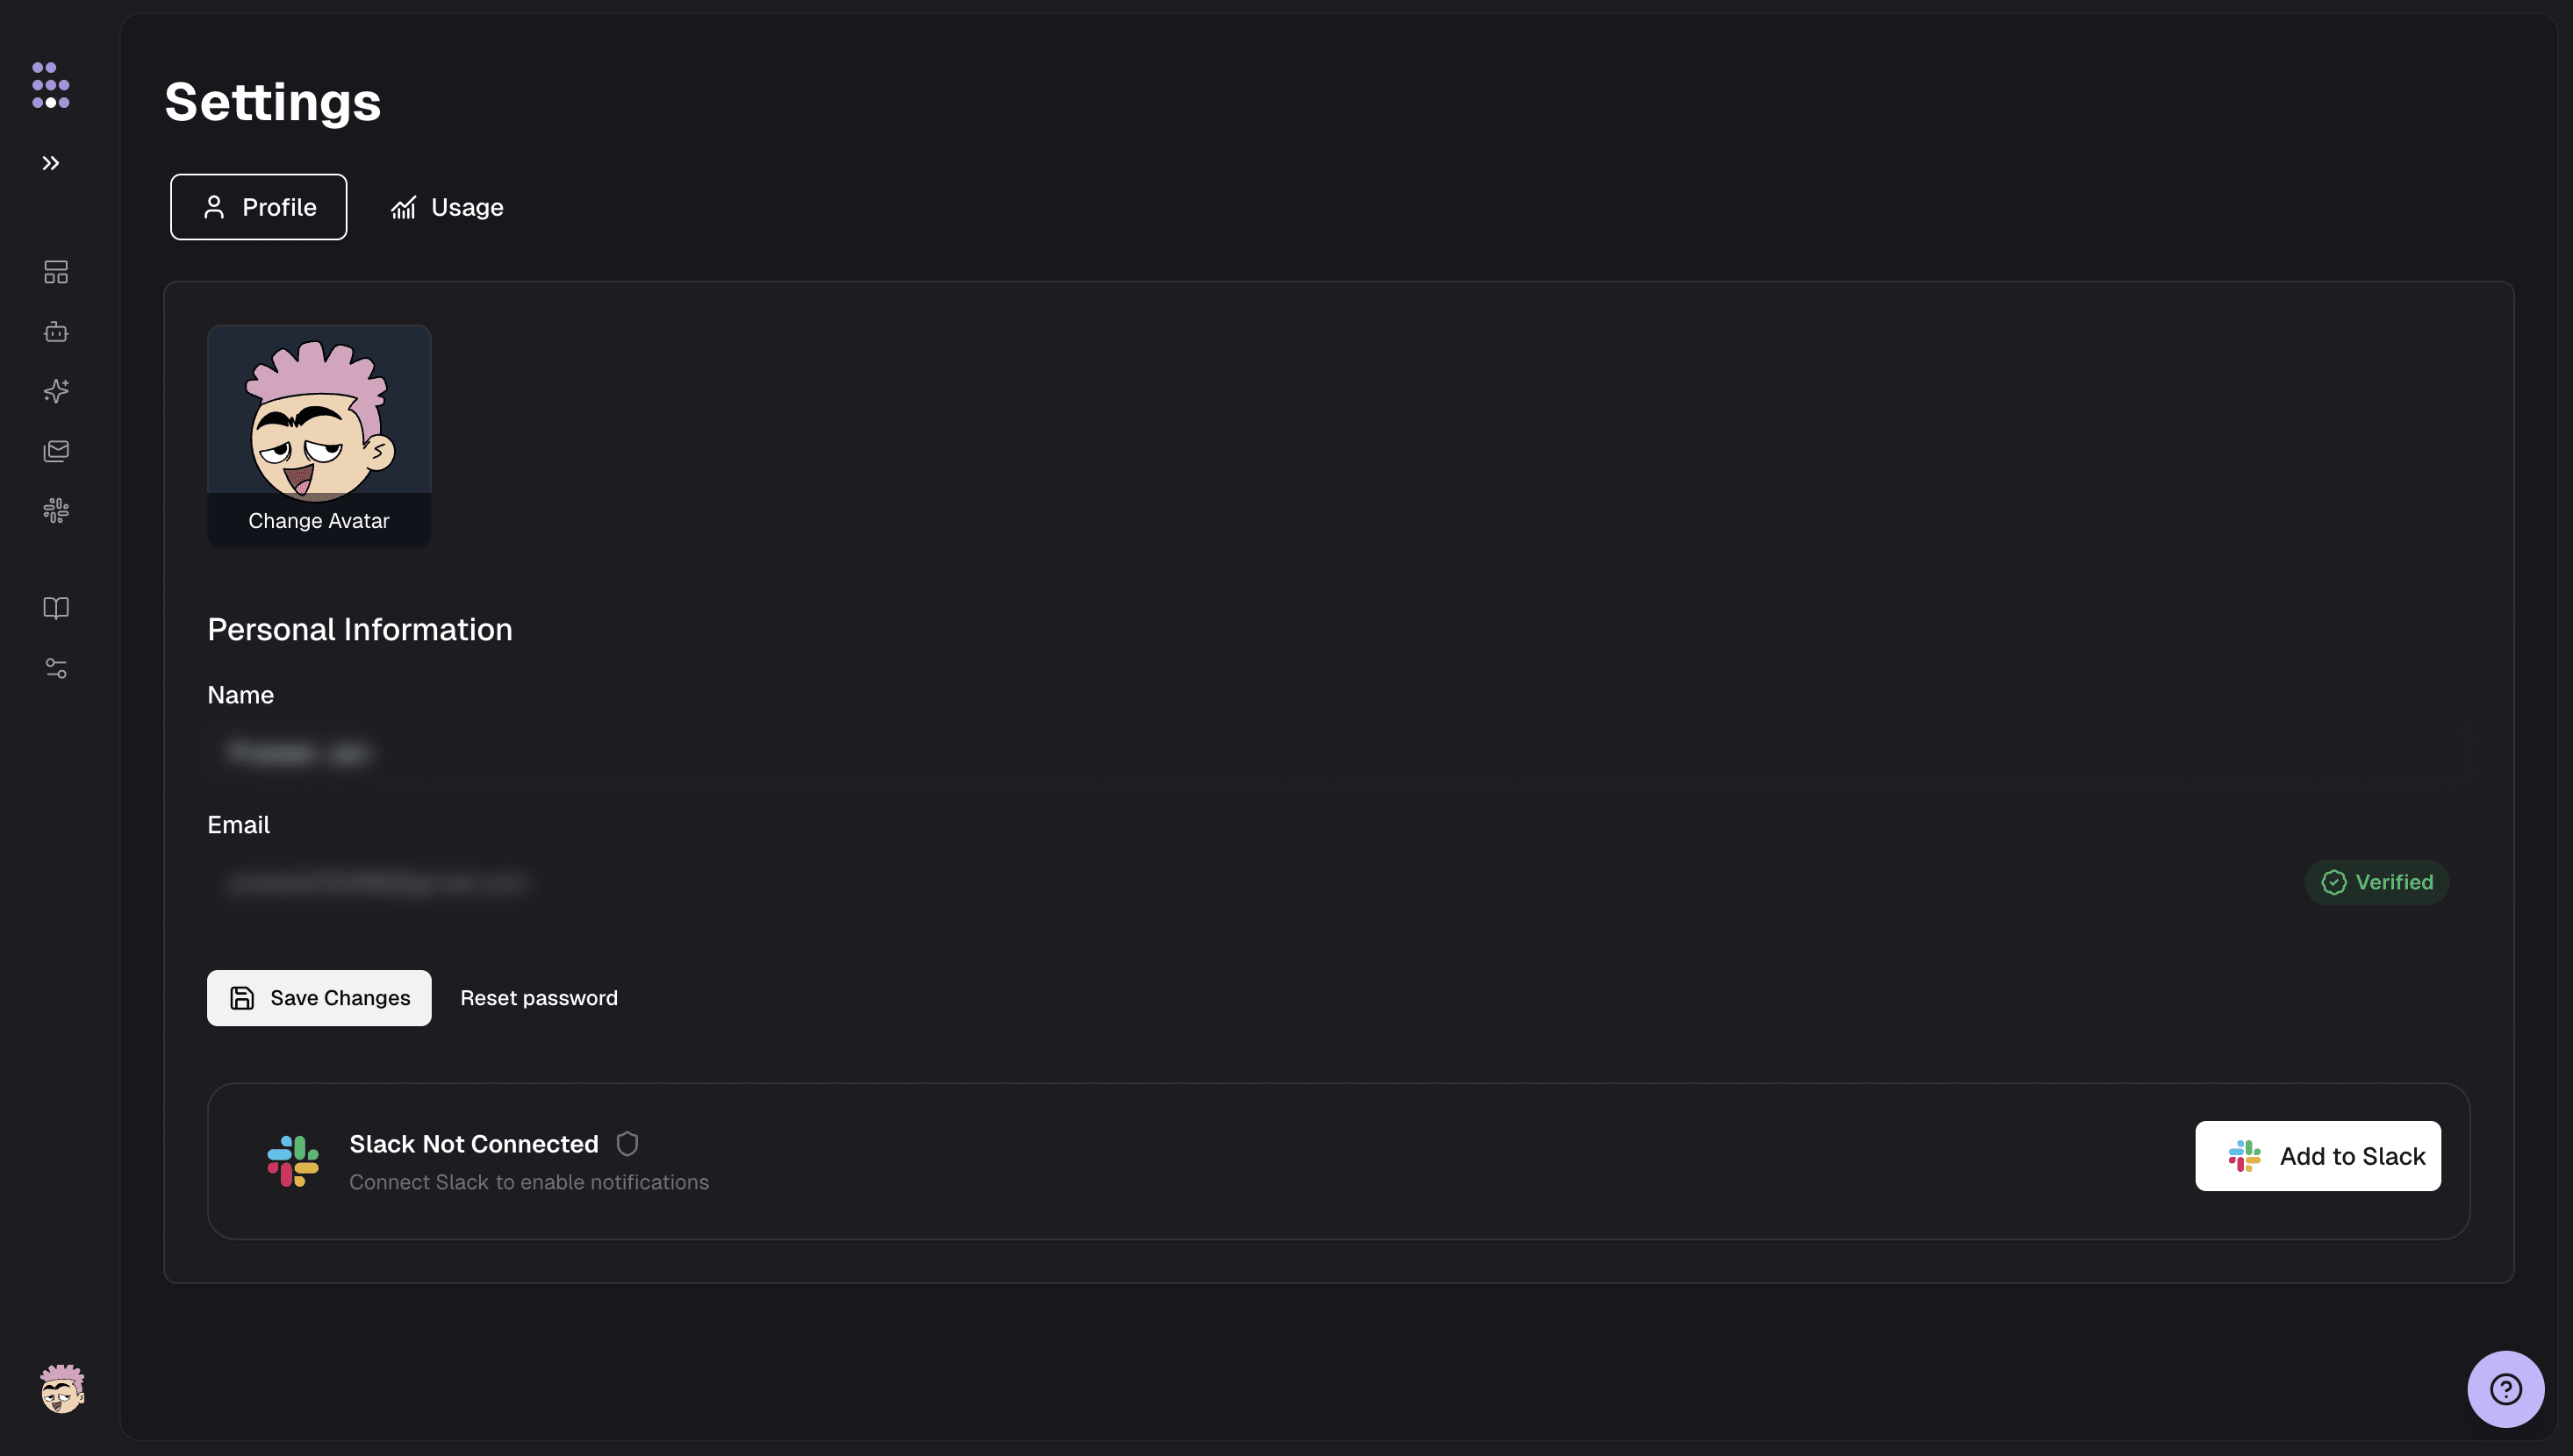This screenshot has width=2573, height=1456.
Task: Open the mail inbox icon in sidebar
Action: pos(56,451)
